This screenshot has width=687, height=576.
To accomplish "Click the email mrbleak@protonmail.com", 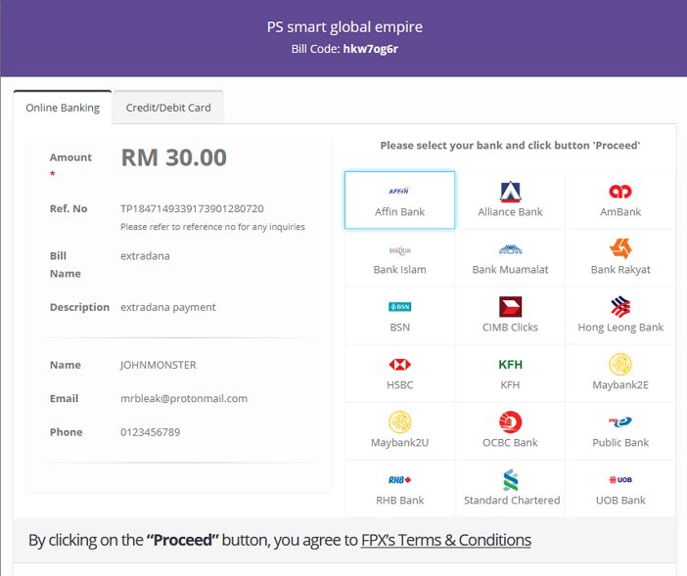I will 184,398.
